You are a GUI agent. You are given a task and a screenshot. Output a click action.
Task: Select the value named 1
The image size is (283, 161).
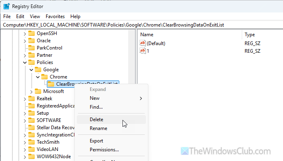tap(148, 51)
